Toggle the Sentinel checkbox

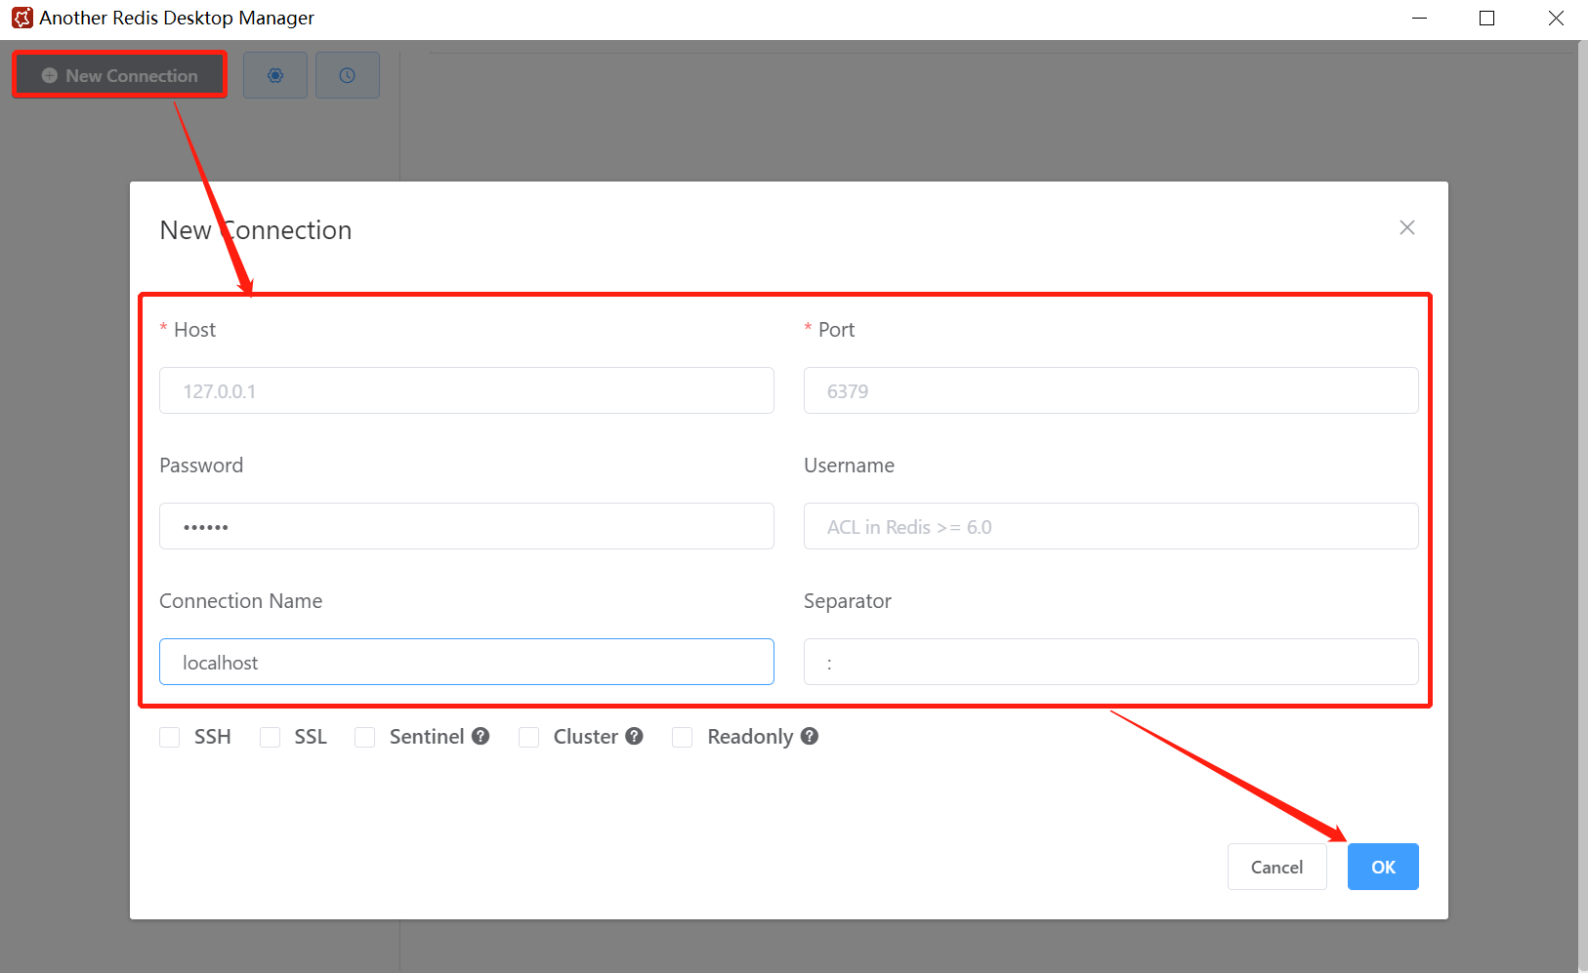point(365,737)
